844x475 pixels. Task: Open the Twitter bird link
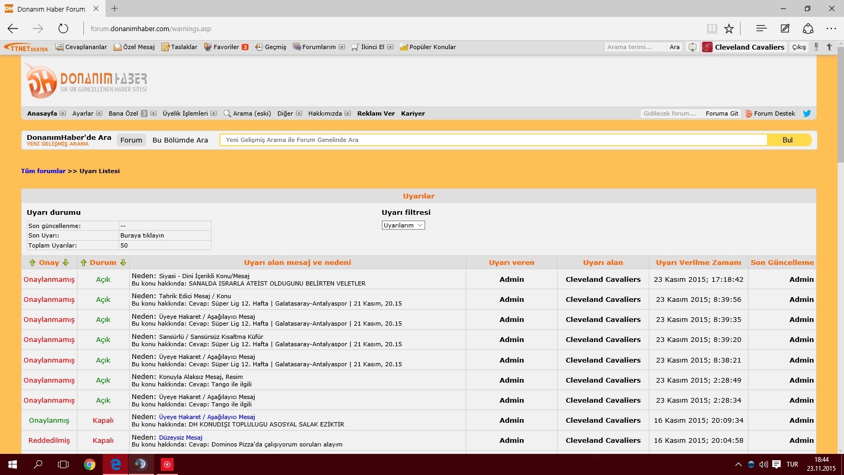coord(807,113)
